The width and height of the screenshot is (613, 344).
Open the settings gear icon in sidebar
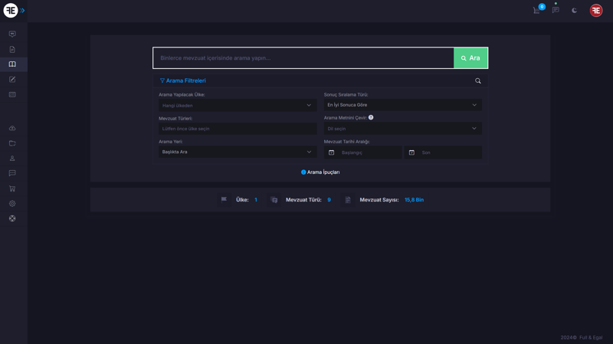pos(12,204)
